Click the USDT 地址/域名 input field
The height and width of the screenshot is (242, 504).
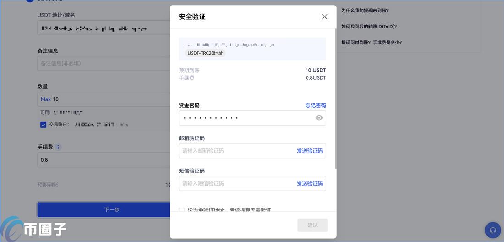point(104,28)
